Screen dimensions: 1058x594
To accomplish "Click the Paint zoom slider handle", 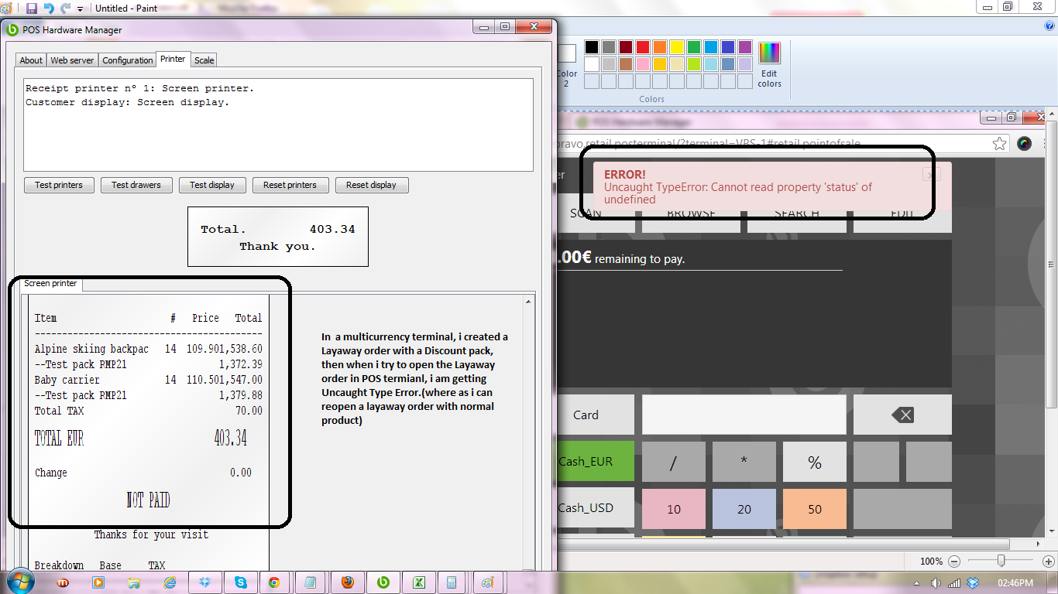I will pyautogui.click(x=1001, y=561).
